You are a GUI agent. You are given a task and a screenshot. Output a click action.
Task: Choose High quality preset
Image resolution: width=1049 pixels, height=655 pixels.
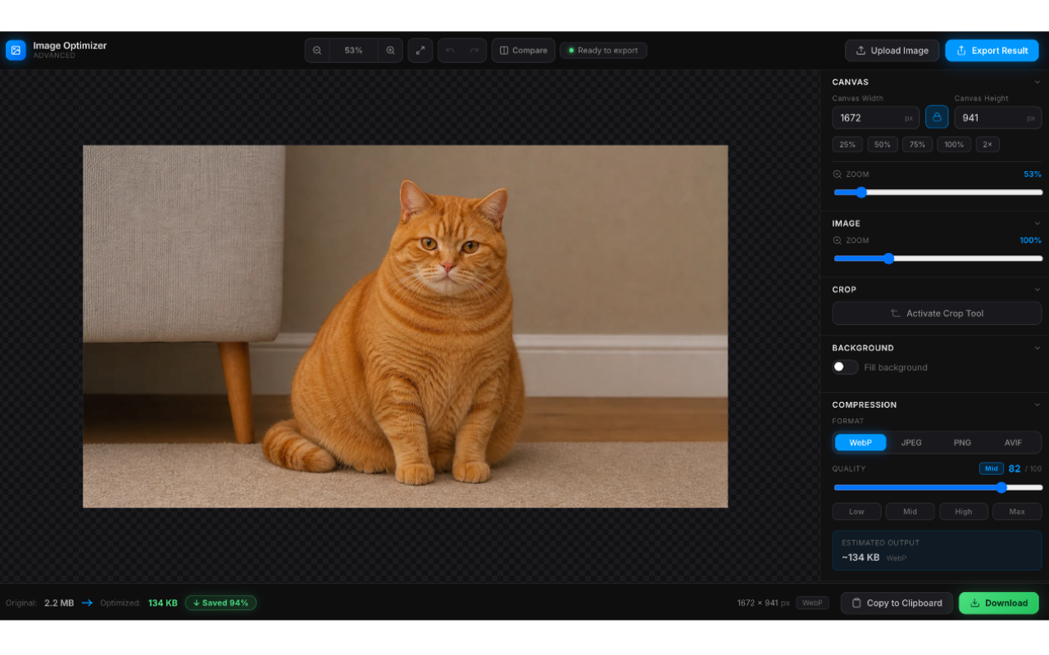[964, 511]
